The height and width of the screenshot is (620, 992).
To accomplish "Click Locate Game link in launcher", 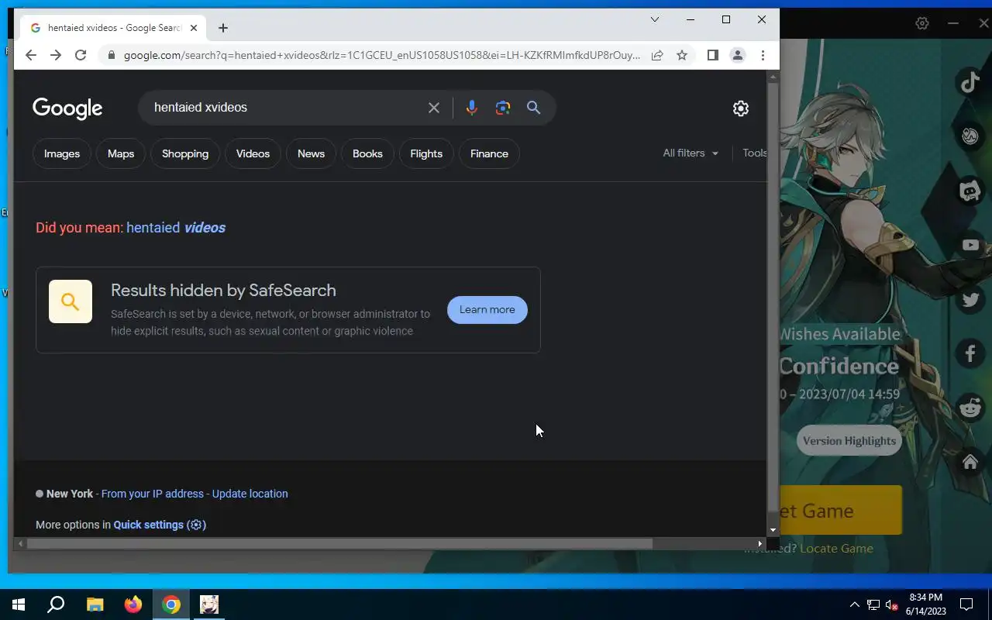I will tap(836, 549).
